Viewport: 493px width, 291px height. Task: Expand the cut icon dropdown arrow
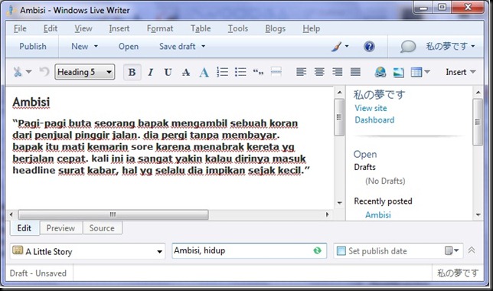tap(28, 72)
